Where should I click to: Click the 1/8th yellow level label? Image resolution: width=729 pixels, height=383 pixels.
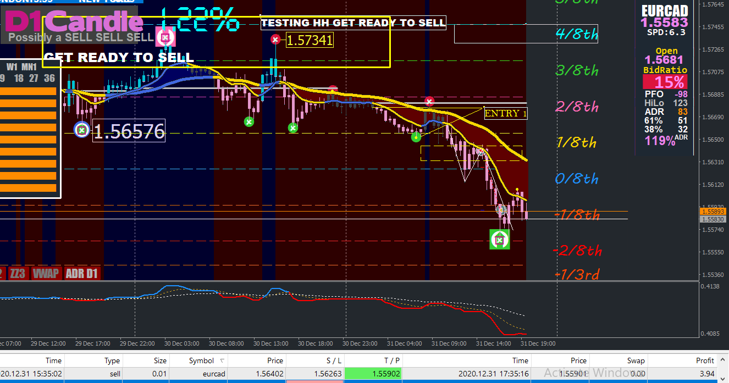(576, 143)
